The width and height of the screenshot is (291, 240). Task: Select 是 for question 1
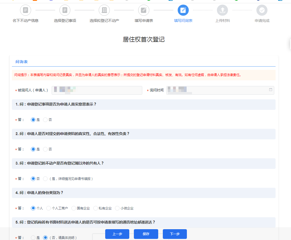click(x=33, y=119)
